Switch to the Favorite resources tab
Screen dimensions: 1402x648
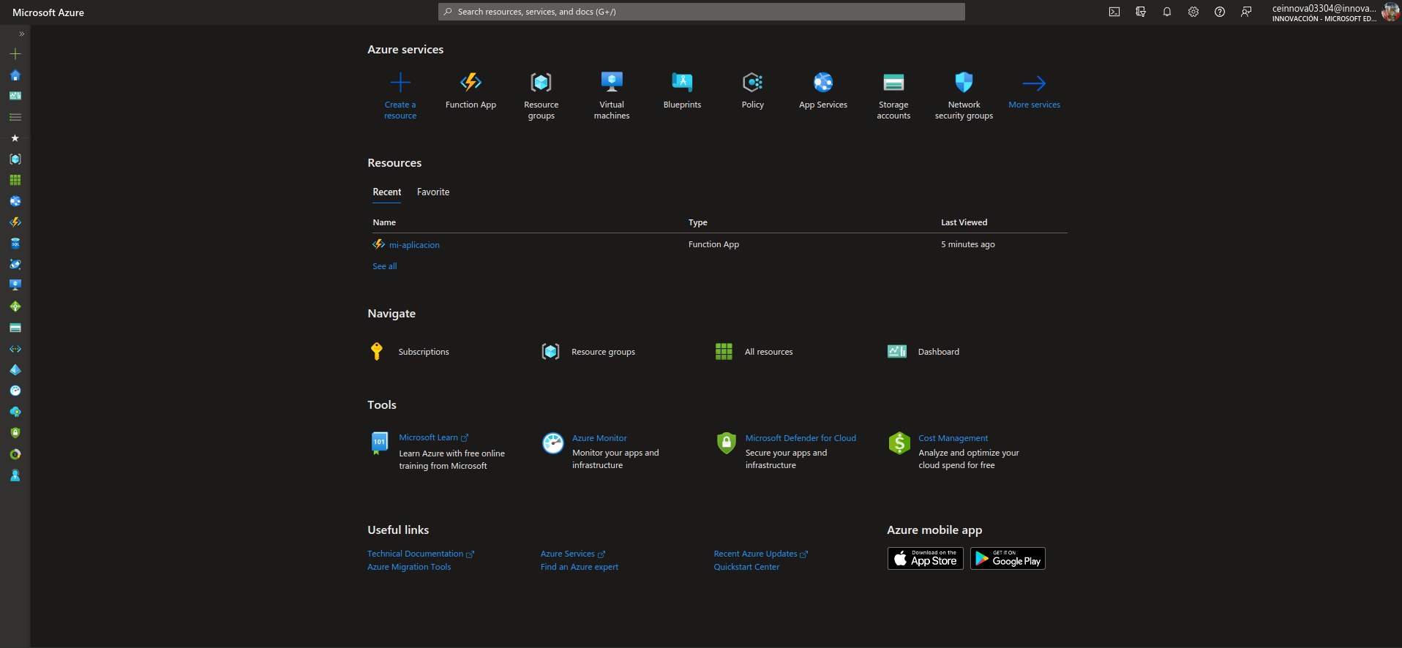[433, 192]
